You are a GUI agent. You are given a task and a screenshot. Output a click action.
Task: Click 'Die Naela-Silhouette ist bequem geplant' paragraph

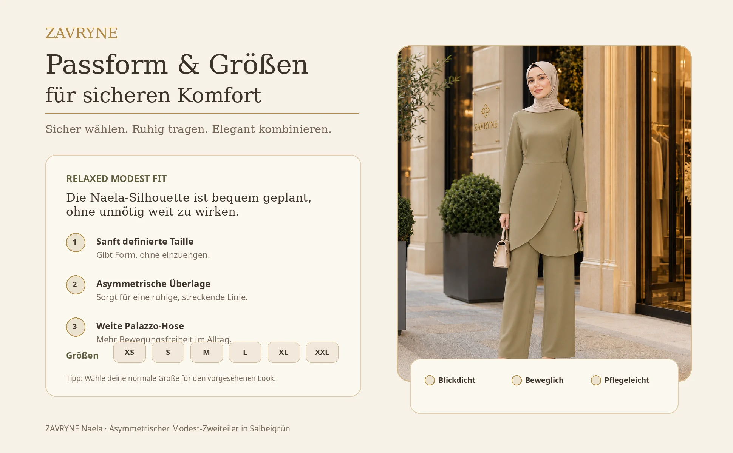189,205
